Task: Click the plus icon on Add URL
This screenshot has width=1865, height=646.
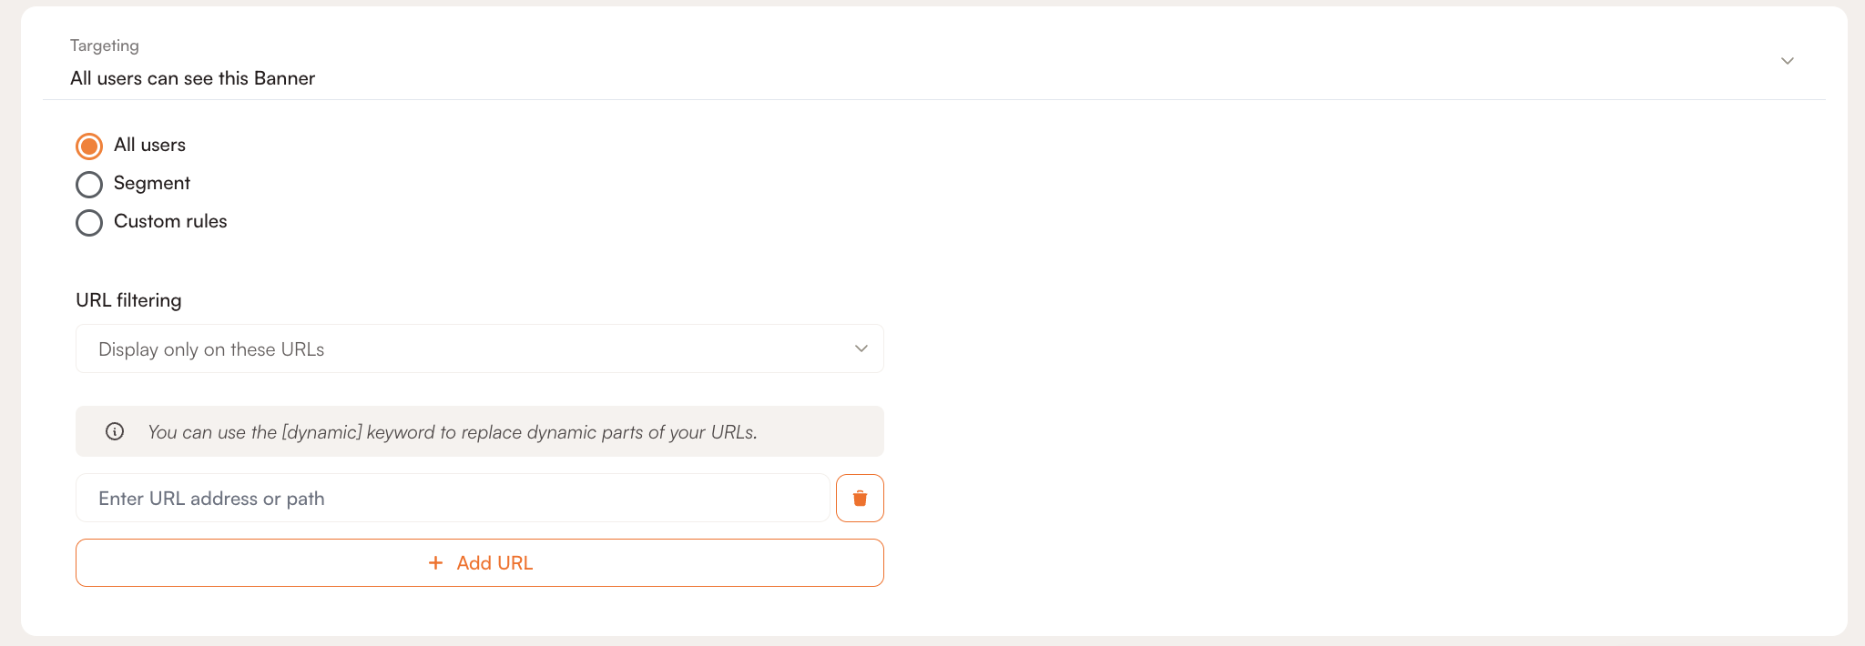Action: tap(436, 563)
